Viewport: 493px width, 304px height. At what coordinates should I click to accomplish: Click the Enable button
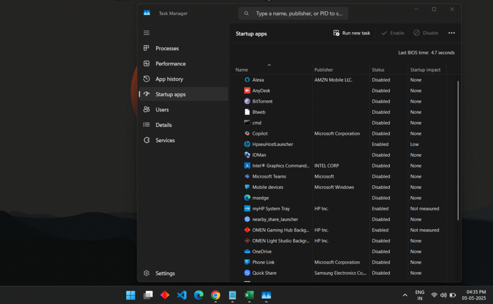click(393, 33)
